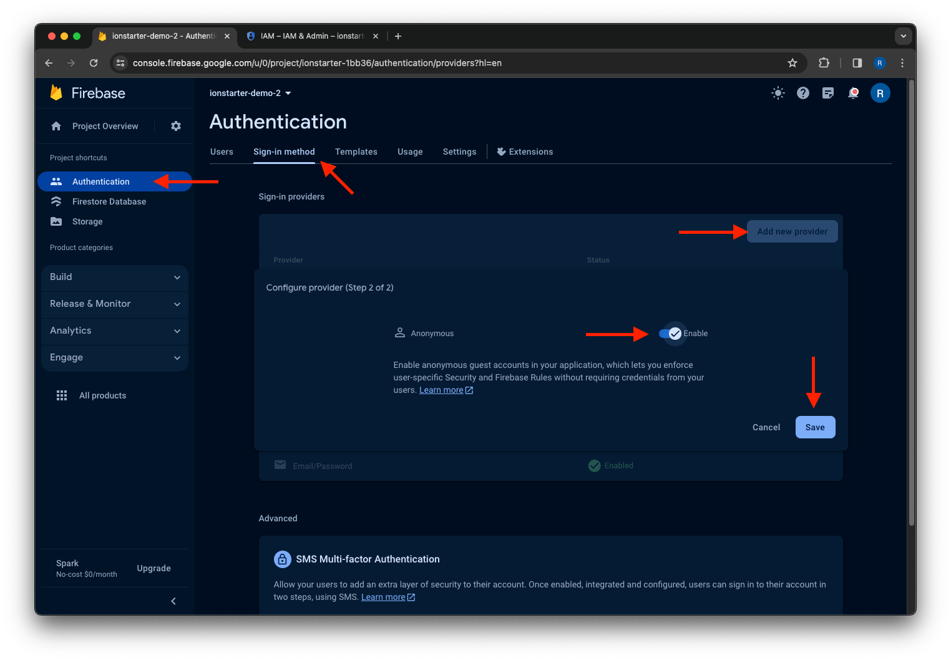The image size is (951, 661).
Task: Open the ionstarter-demo-2 project dropdown
Action: [x=250, y=93]
